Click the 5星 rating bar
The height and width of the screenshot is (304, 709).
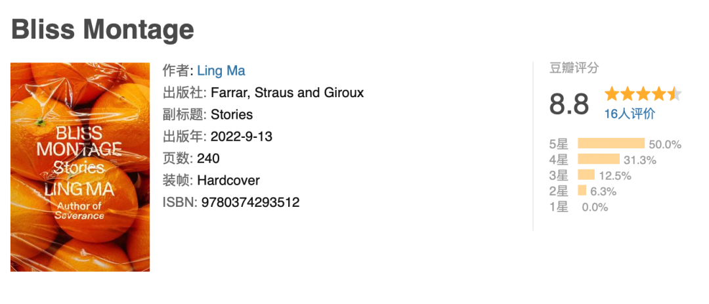click(611, 144)
